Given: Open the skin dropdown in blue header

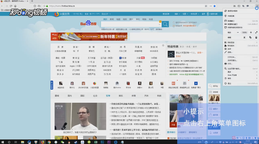Looking at the screenshot, I should pyautogui.click(x=177, y=14).
